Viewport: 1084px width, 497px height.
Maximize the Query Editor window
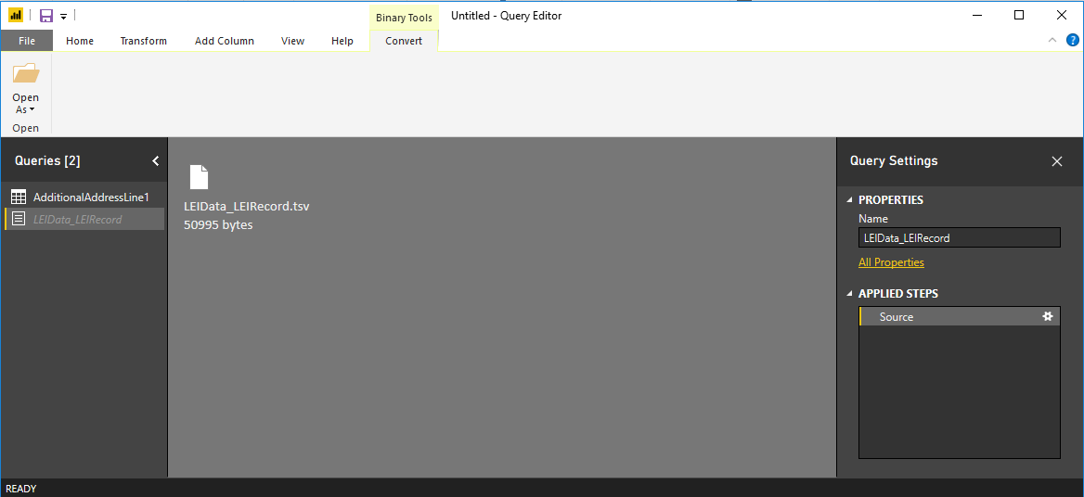1019,15
